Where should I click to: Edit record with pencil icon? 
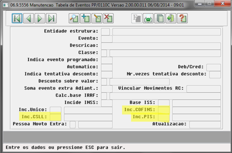click(x=97, y=18)
